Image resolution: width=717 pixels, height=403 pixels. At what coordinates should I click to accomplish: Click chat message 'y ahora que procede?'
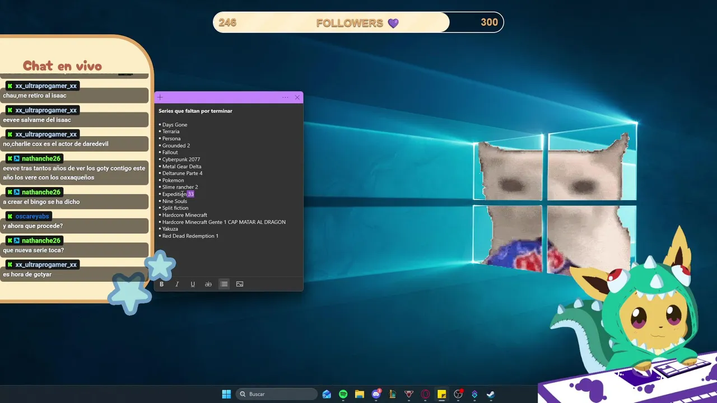point(32,226)
